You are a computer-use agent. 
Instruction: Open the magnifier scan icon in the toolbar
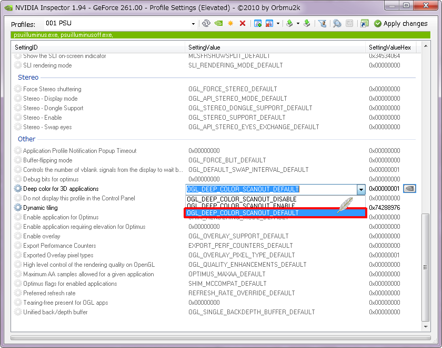(337, 23)
